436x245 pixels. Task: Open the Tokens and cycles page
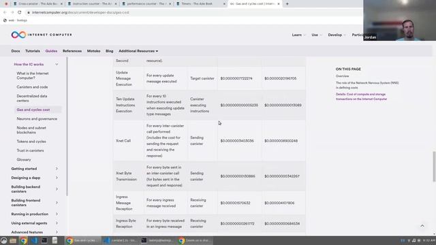[31, 142]
